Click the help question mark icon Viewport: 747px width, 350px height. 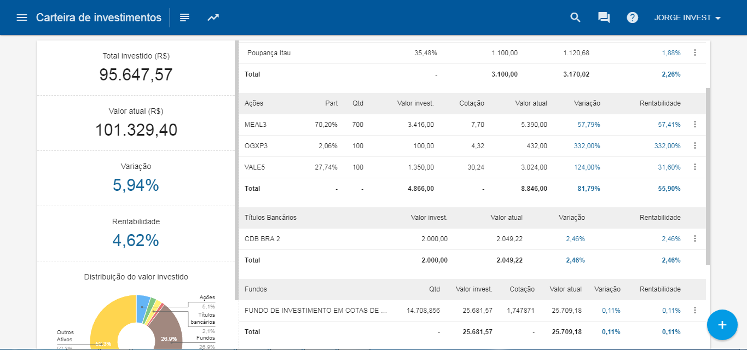tap(633, 17)
